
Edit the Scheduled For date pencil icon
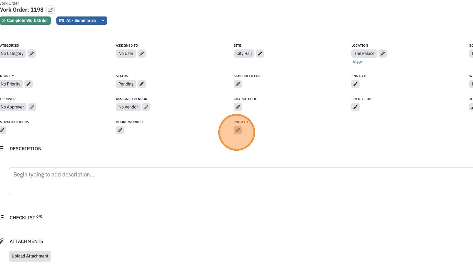(238, 84)
